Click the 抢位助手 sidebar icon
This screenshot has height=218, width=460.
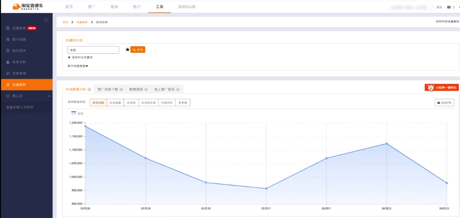[8, 51]
